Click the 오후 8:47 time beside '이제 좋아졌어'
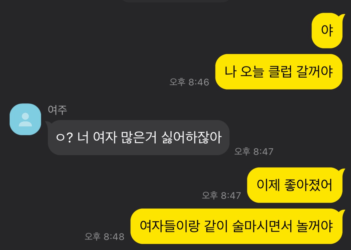This screenshot has width=351, height=250. coord(221,195)
